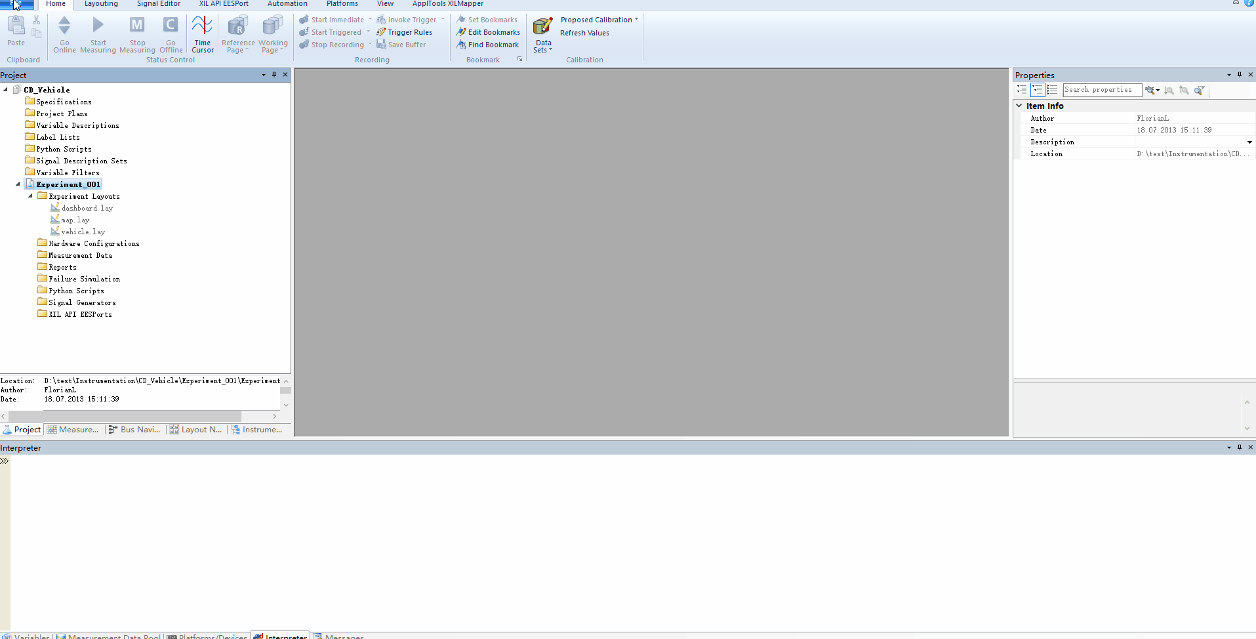Screen dimensions: 1256x639
Task: Open View ribbon tab
Action: coord(385,4)
